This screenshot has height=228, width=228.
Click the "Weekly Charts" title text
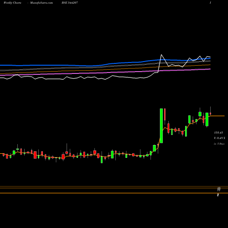pos(12,3)
